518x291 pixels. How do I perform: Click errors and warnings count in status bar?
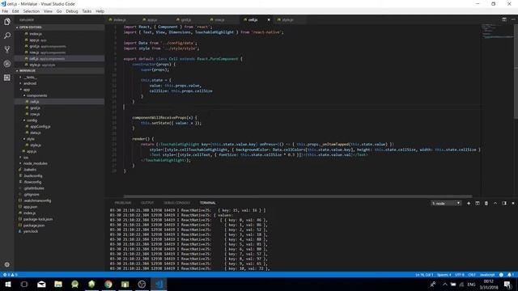point(10,275)
